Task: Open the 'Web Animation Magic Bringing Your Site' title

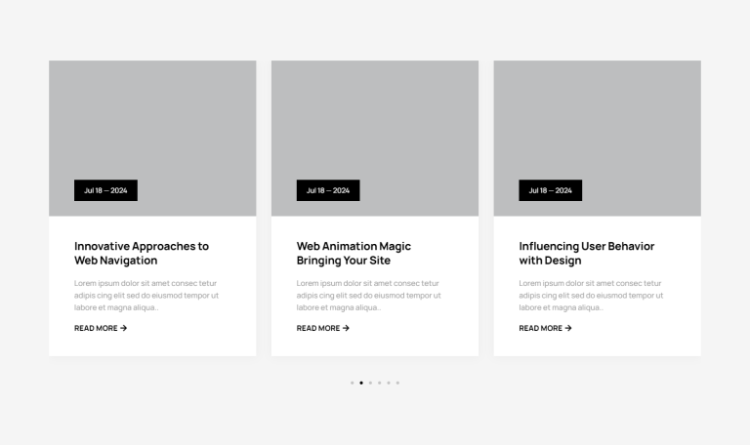Action: [x=354, y=253]
